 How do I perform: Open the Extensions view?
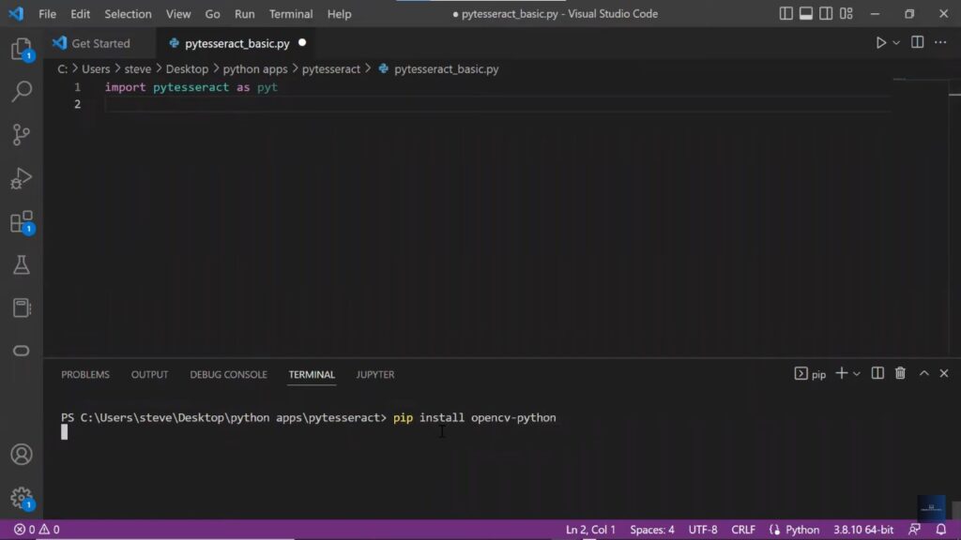22,221
